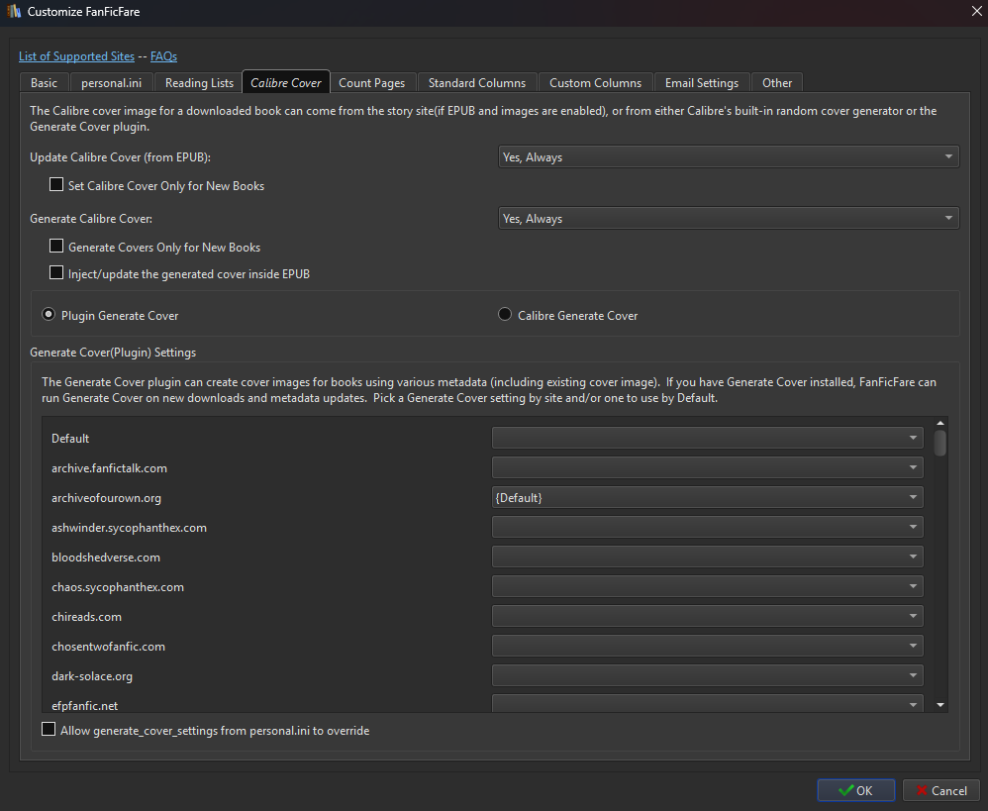Click the red X Cancel button
The image size is (988, 811).
(x=940, y=790)
